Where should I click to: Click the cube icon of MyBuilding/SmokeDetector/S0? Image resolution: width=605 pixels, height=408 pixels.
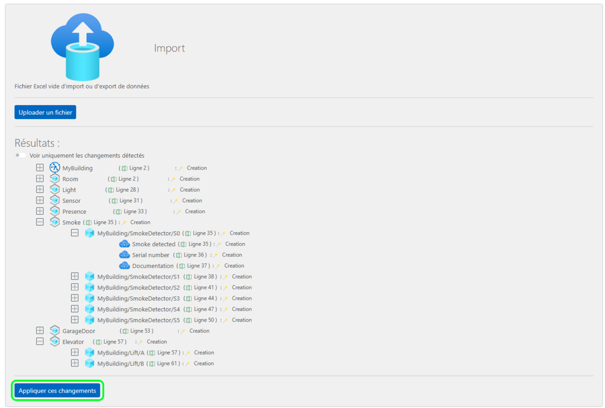pos(89,233)
